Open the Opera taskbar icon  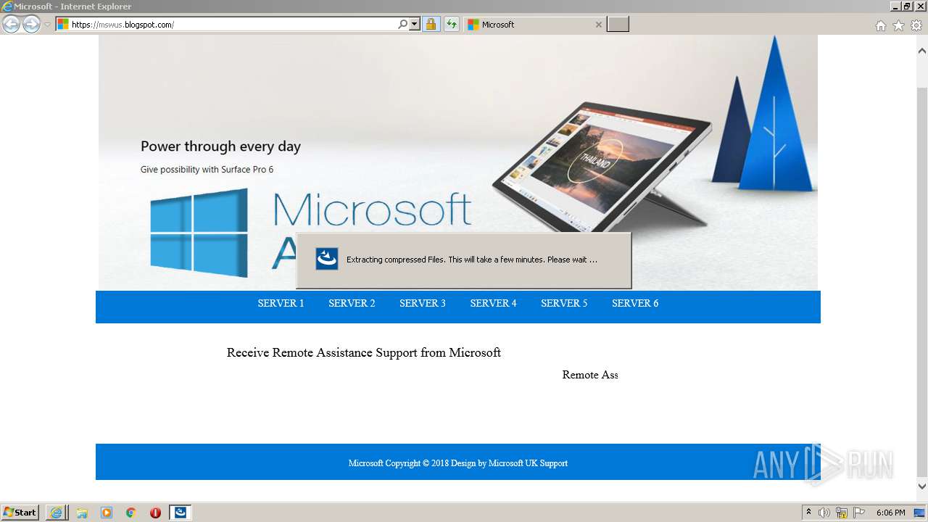pyautogui.click(x=155, y=513)
